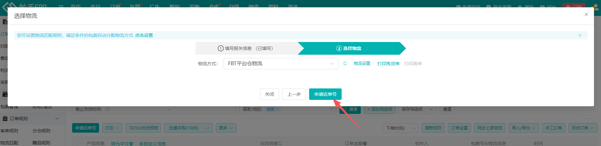The height and width of the screenshot is (146, 601).
Task: Click the 时间 column header
Action: tap(538, 144)
